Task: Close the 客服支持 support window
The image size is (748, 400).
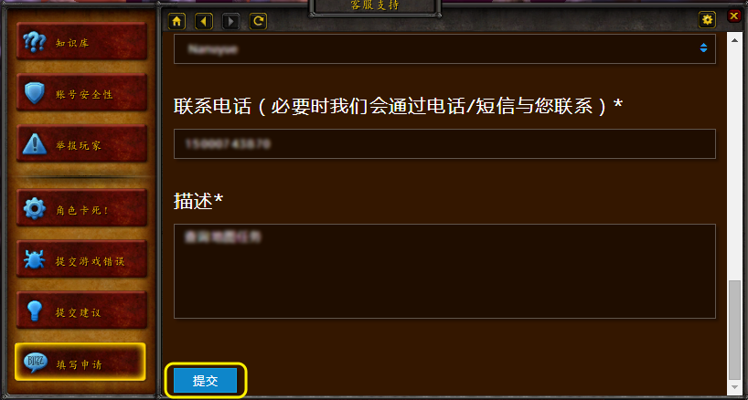Action: point(734,16)
